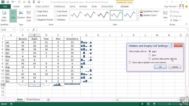Open the ShareValues sheet tab
The width and height of the screenshot is (189, 106).
click(33, 100)
